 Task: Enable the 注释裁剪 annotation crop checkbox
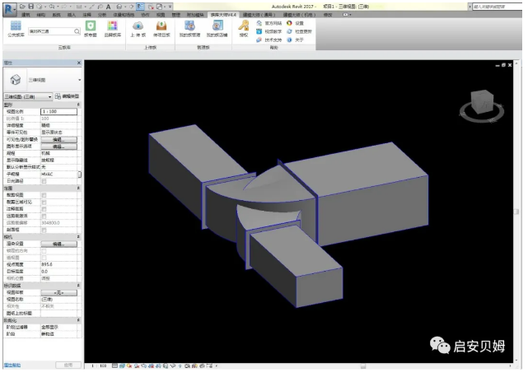(x=44, y=210)
